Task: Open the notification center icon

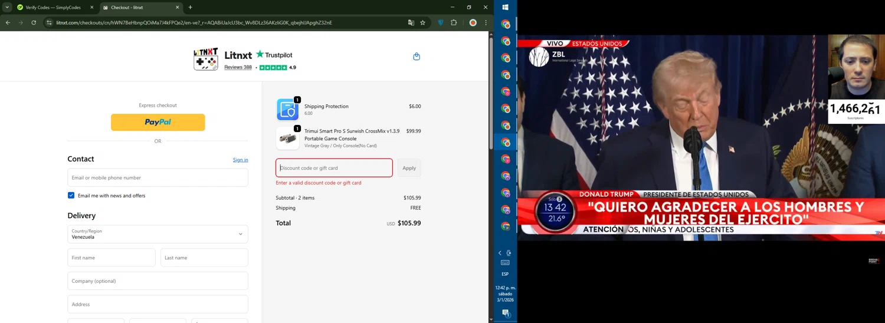Action: pyautogui.click(x=505, y=313)
